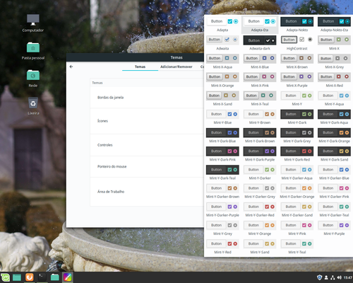Go back using the arrow in Temas window
This screenshot has height=283, width=353.
(x=71, y=67)
